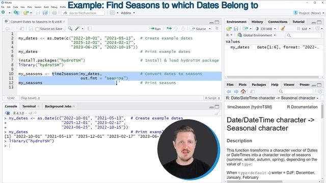Image resolution: width=326 pixels, height=183 pixels.
Task: Open the Global Environment dropdown
Action: (257, 35)
